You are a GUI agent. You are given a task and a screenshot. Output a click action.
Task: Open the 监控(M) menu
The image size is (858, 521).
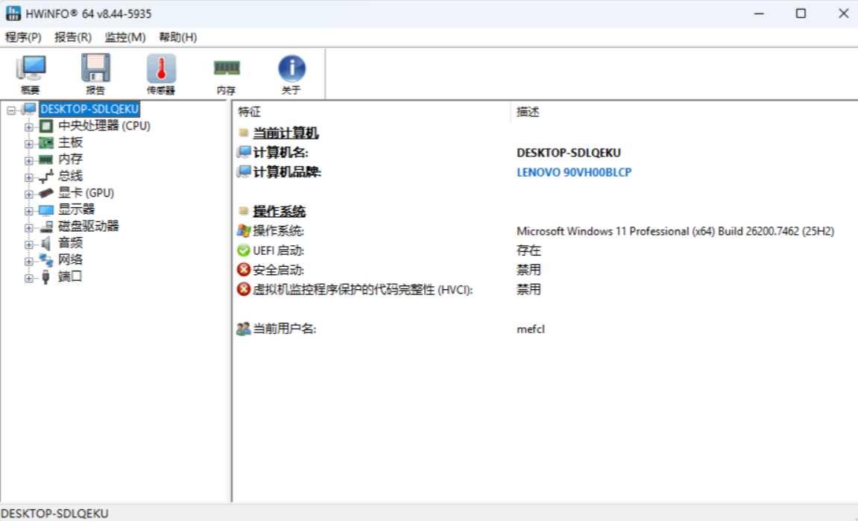pos(125,37)
